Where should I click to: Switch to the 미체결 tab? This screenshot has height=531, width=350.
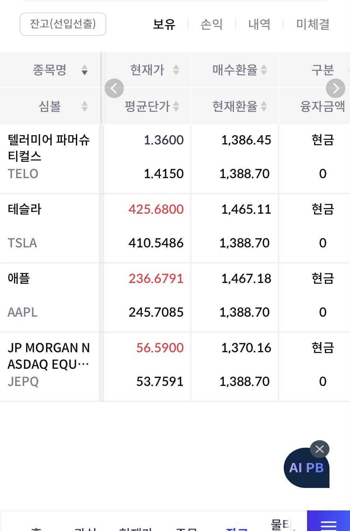click(312, 24)
